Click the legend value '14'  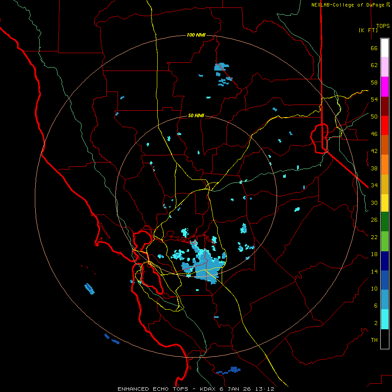coord(374,271)
